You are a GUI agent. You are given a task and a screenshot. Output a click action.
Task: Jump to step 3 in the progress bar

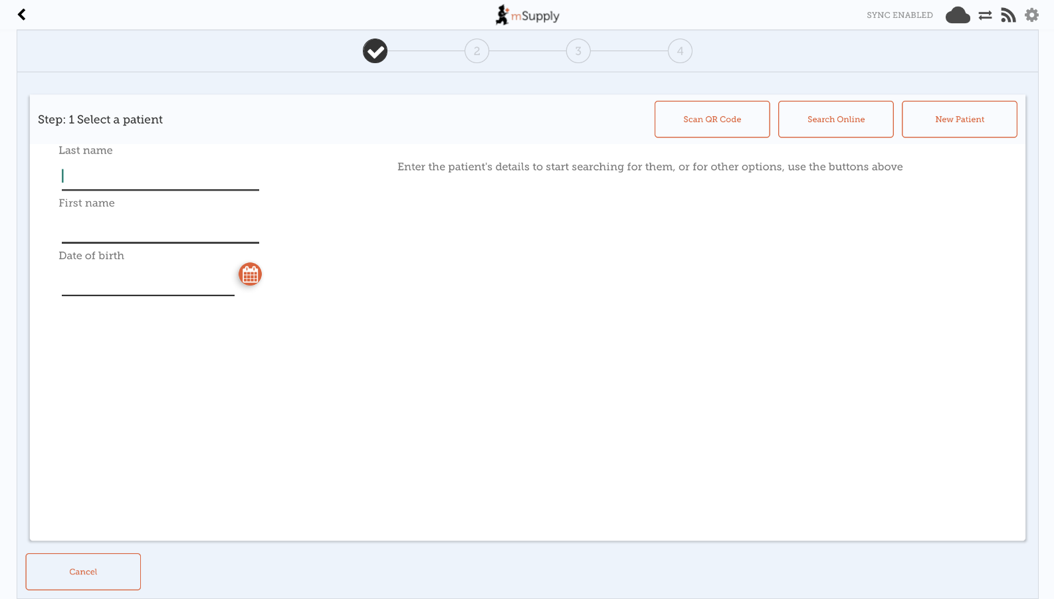coord(578,51)
